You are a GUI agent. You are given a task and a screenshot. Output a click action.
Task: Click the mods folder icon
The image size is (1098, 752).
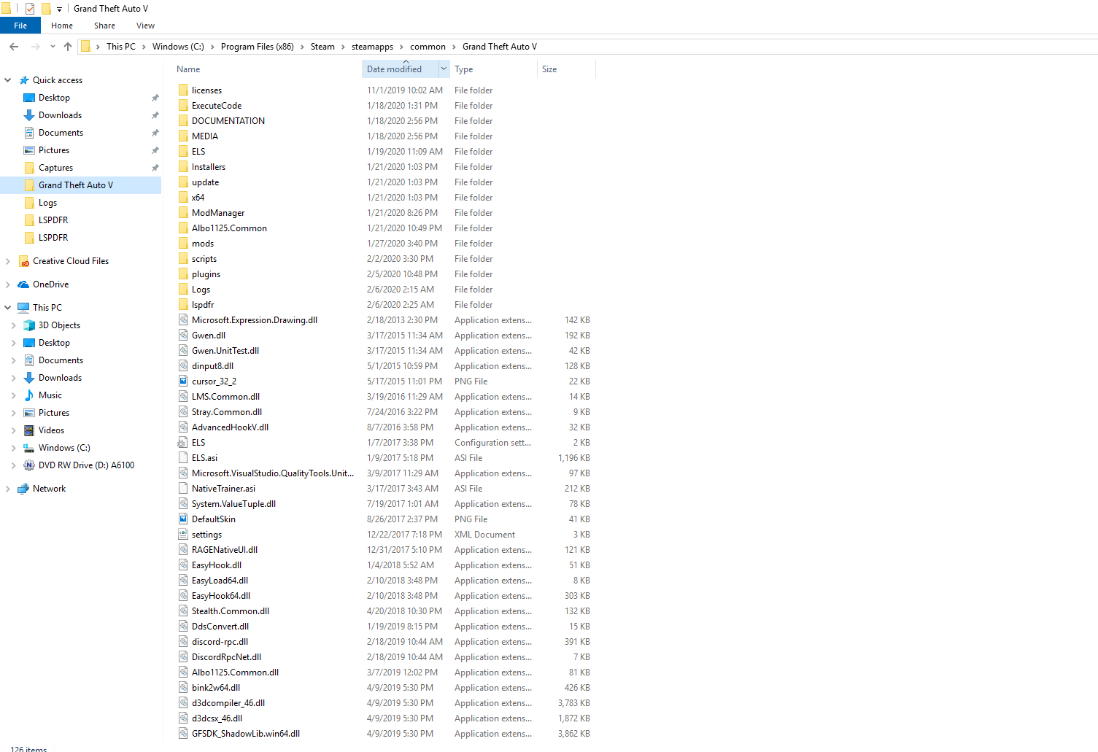click(x=183, y=244)
